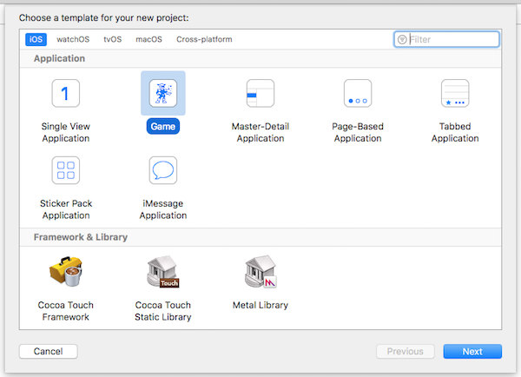This screenshot has height=377, width=521.
Task: Switch to the watchOS platform tab
Action: (73, 39)
